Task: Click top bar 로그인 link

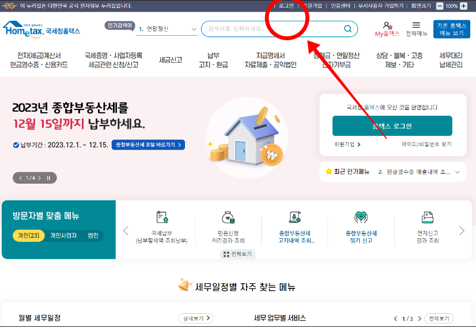Action: [x=286, y=6]
